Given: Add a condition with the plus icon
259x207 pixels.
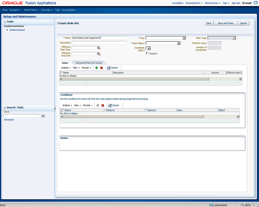Looking at the screenshot, I should (x=98, y=105).
